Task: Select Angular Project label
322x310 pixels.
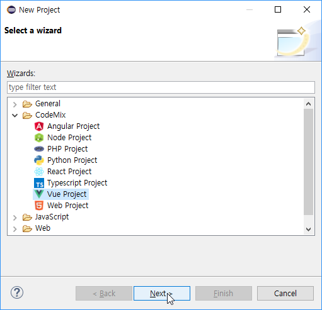Action: click(x=73, y=126)
